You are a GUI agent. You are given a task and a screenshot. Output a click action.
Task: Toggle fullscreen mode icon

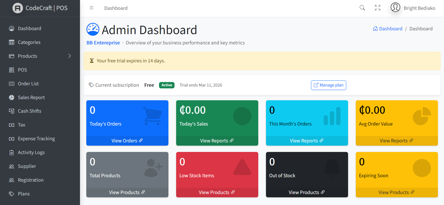tap(377, 8)
